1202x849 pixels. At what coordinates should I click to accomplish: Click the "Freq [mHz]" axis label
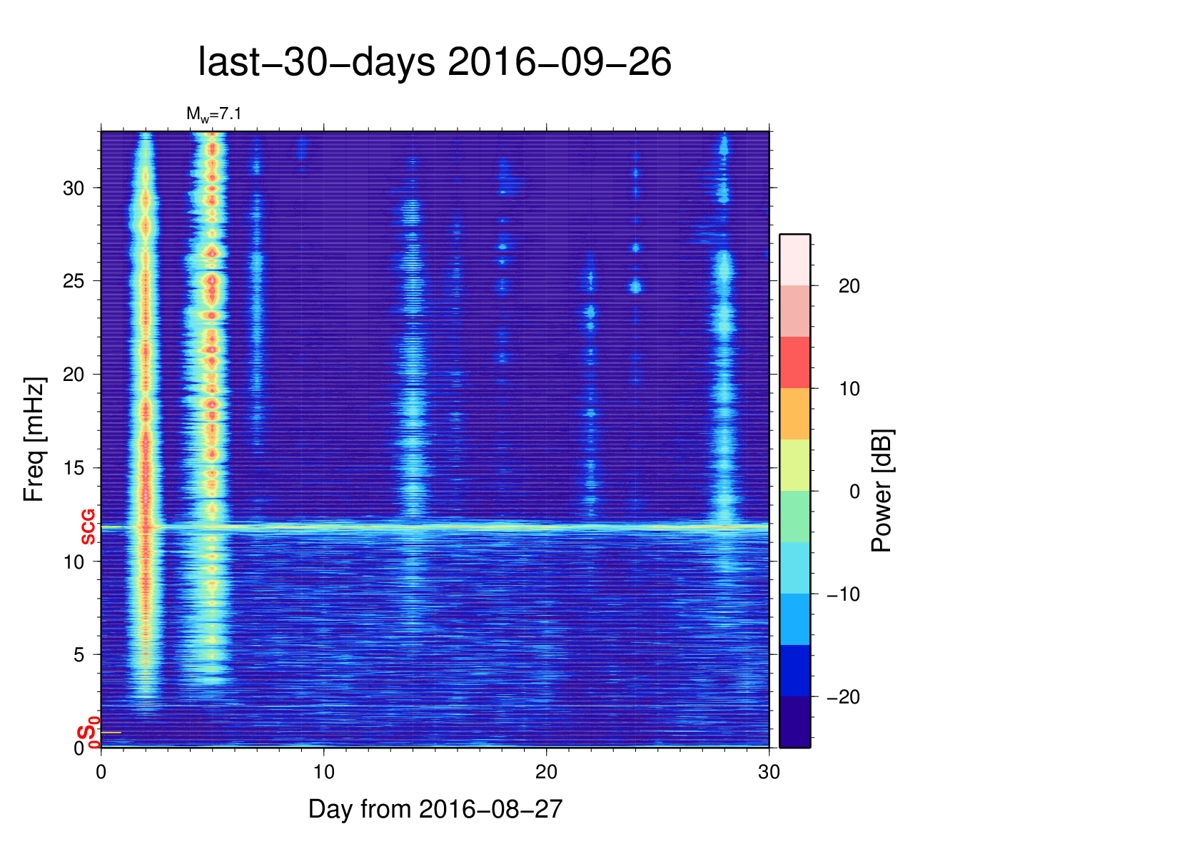click(x=34, y=439)
